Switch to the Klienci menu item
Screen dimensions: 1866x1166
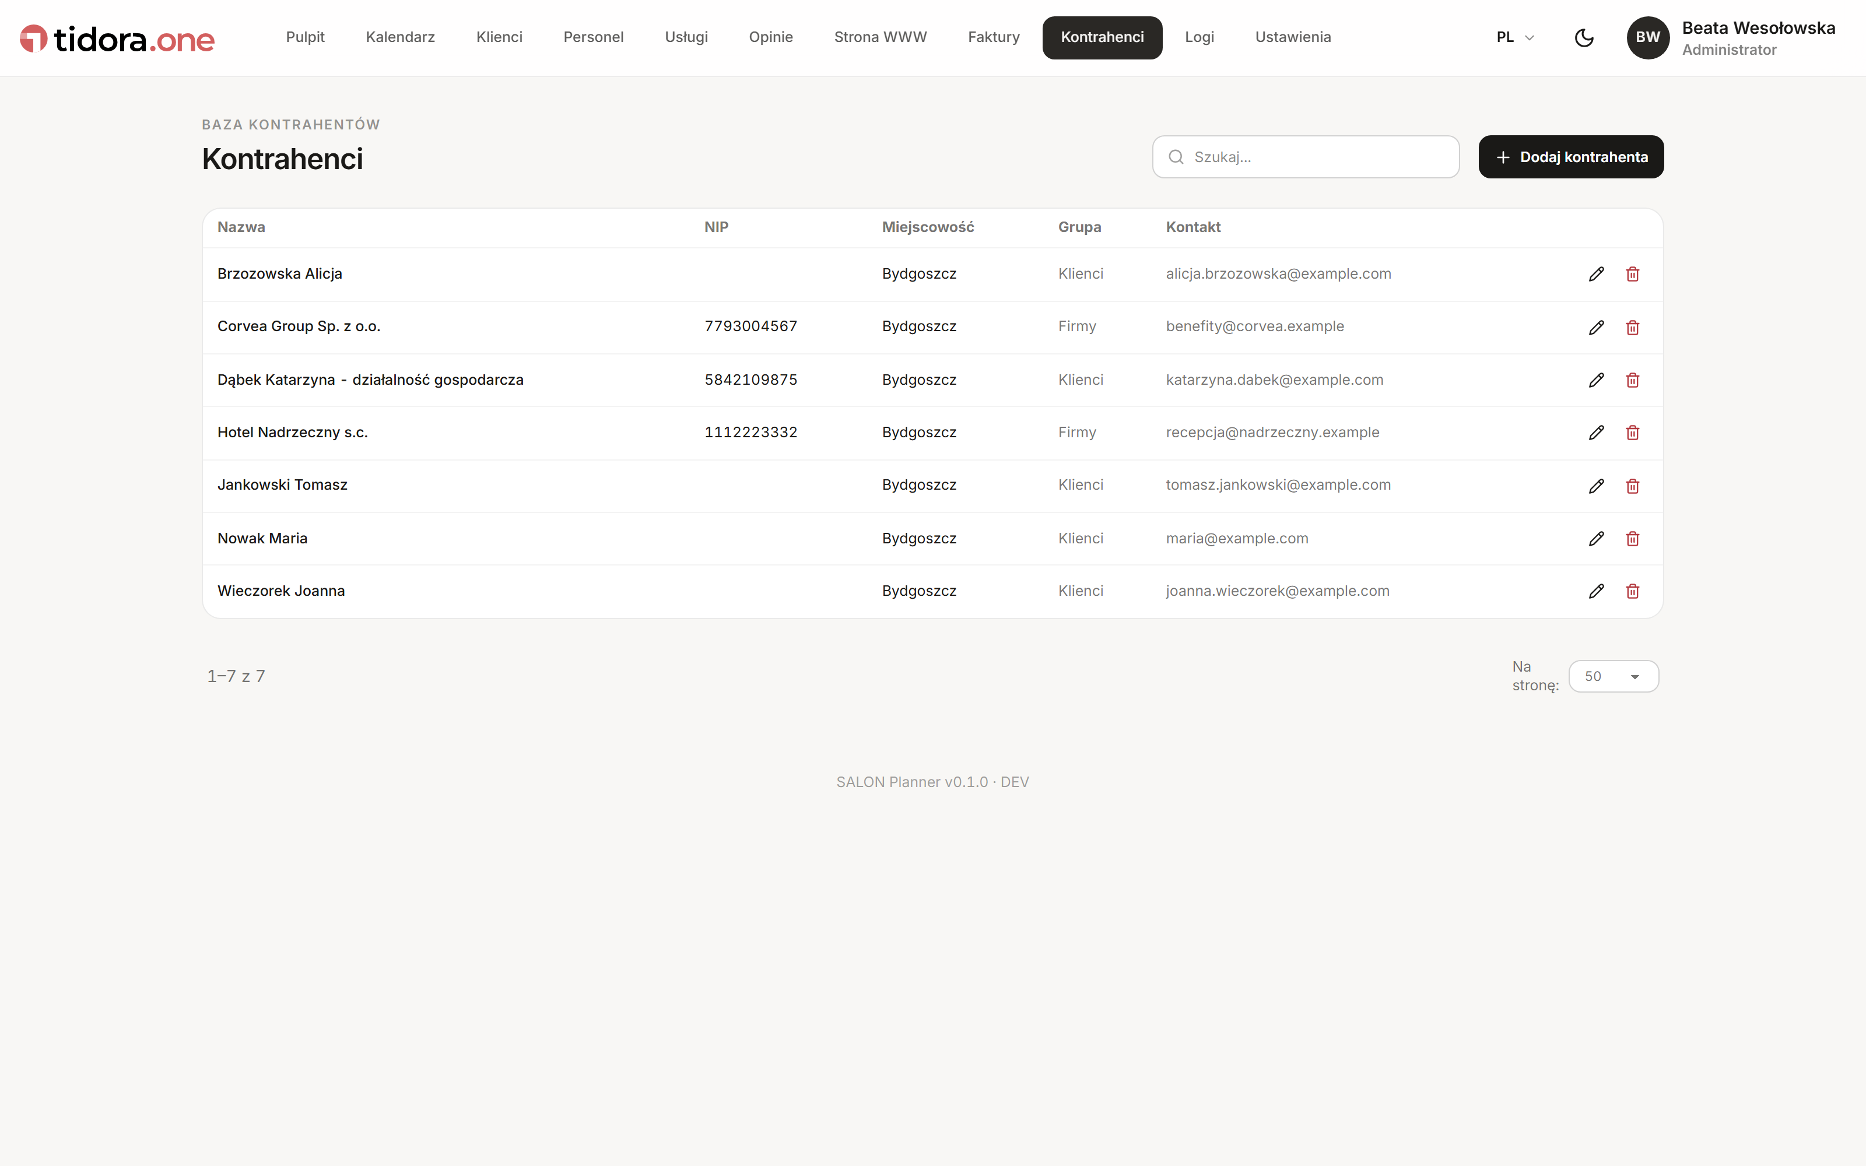(499, 37)
